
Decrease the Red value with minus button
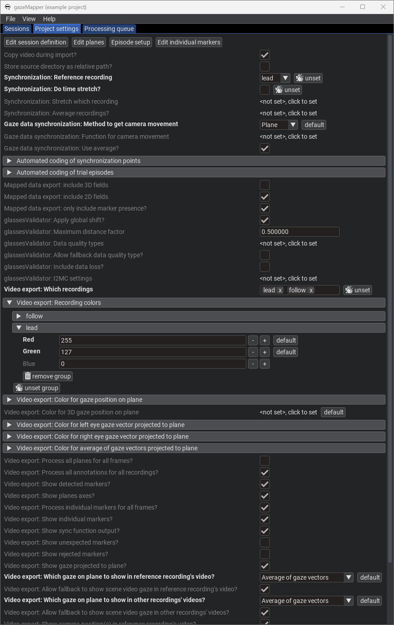253,340
